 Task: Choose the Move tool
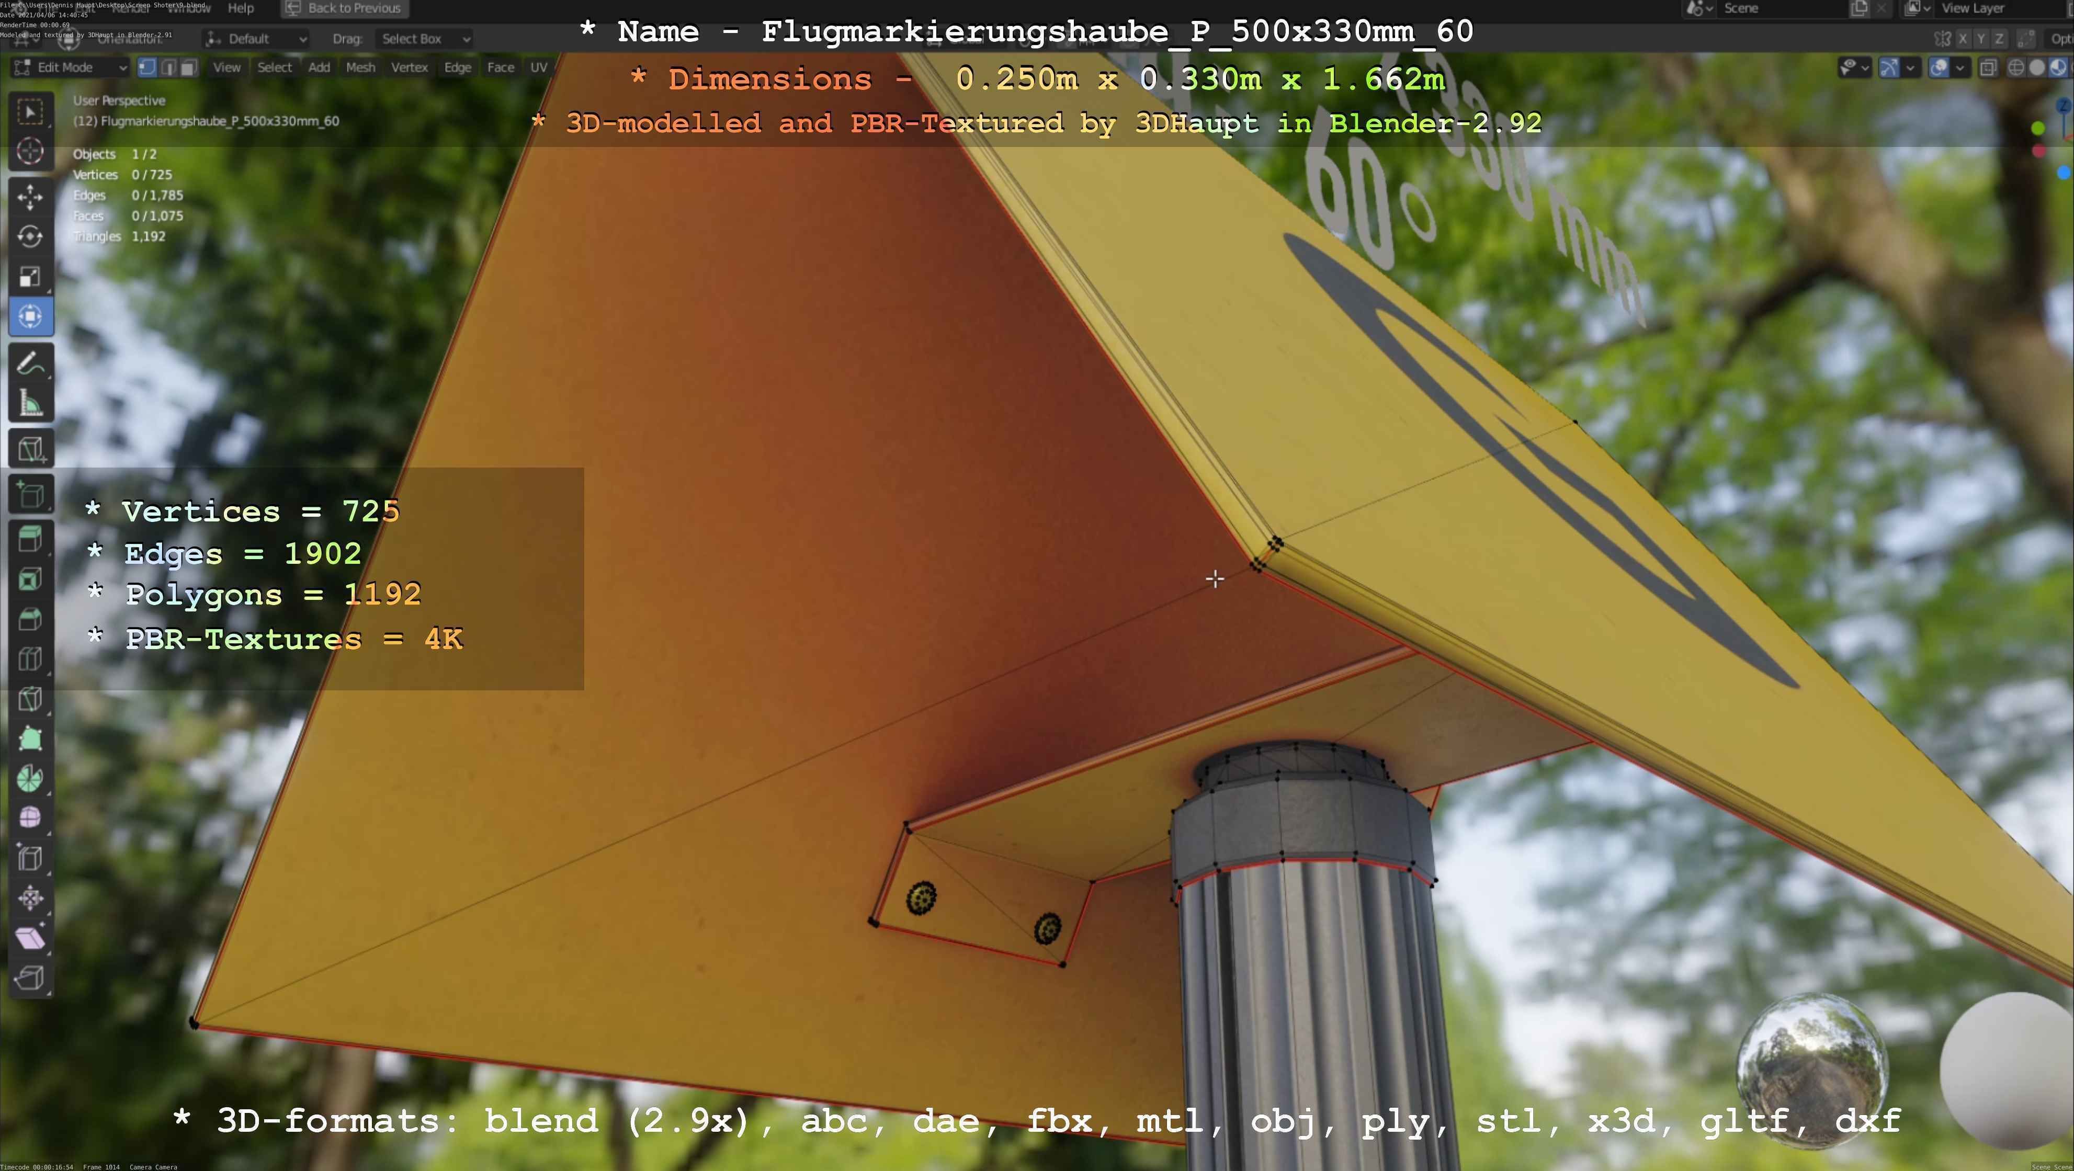(x=30, y=197)
